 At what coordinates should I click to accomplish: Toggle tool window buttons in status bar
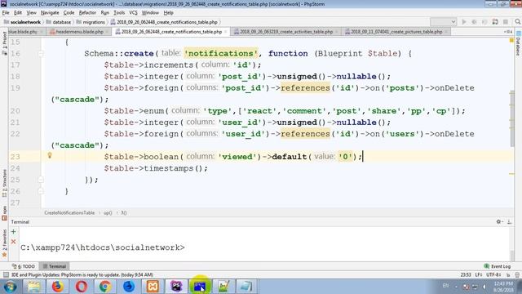(6, 274)
